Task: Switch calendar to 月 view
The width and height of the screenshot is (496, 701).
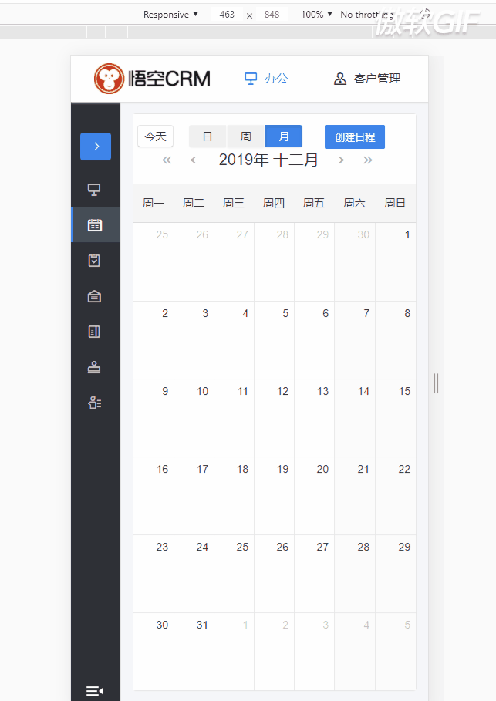Action: point(284,136)
